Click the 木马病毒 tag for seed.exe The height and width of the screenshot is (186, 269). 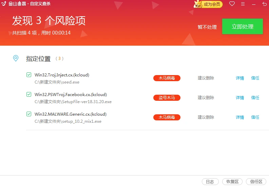167,78
